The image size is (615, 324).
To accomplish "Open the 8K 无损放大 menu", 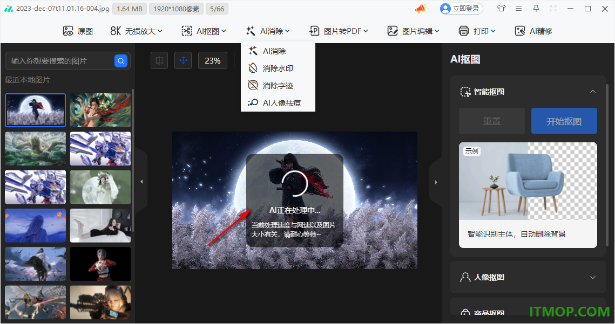I will click(x=136, y=31).
